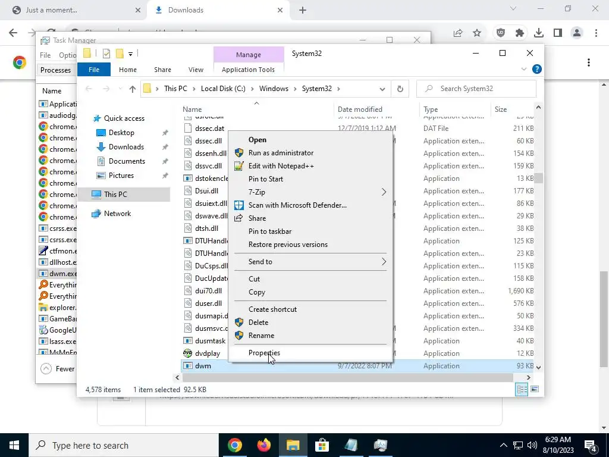Show hidden system tray icons
The width and height of the screenshot is (609, 457).
[x=503, y=445]
